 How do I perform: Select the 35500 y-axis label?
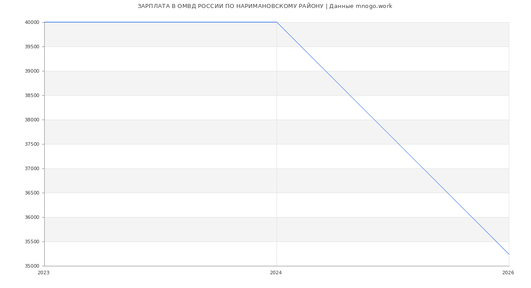(x=33, y=242)
